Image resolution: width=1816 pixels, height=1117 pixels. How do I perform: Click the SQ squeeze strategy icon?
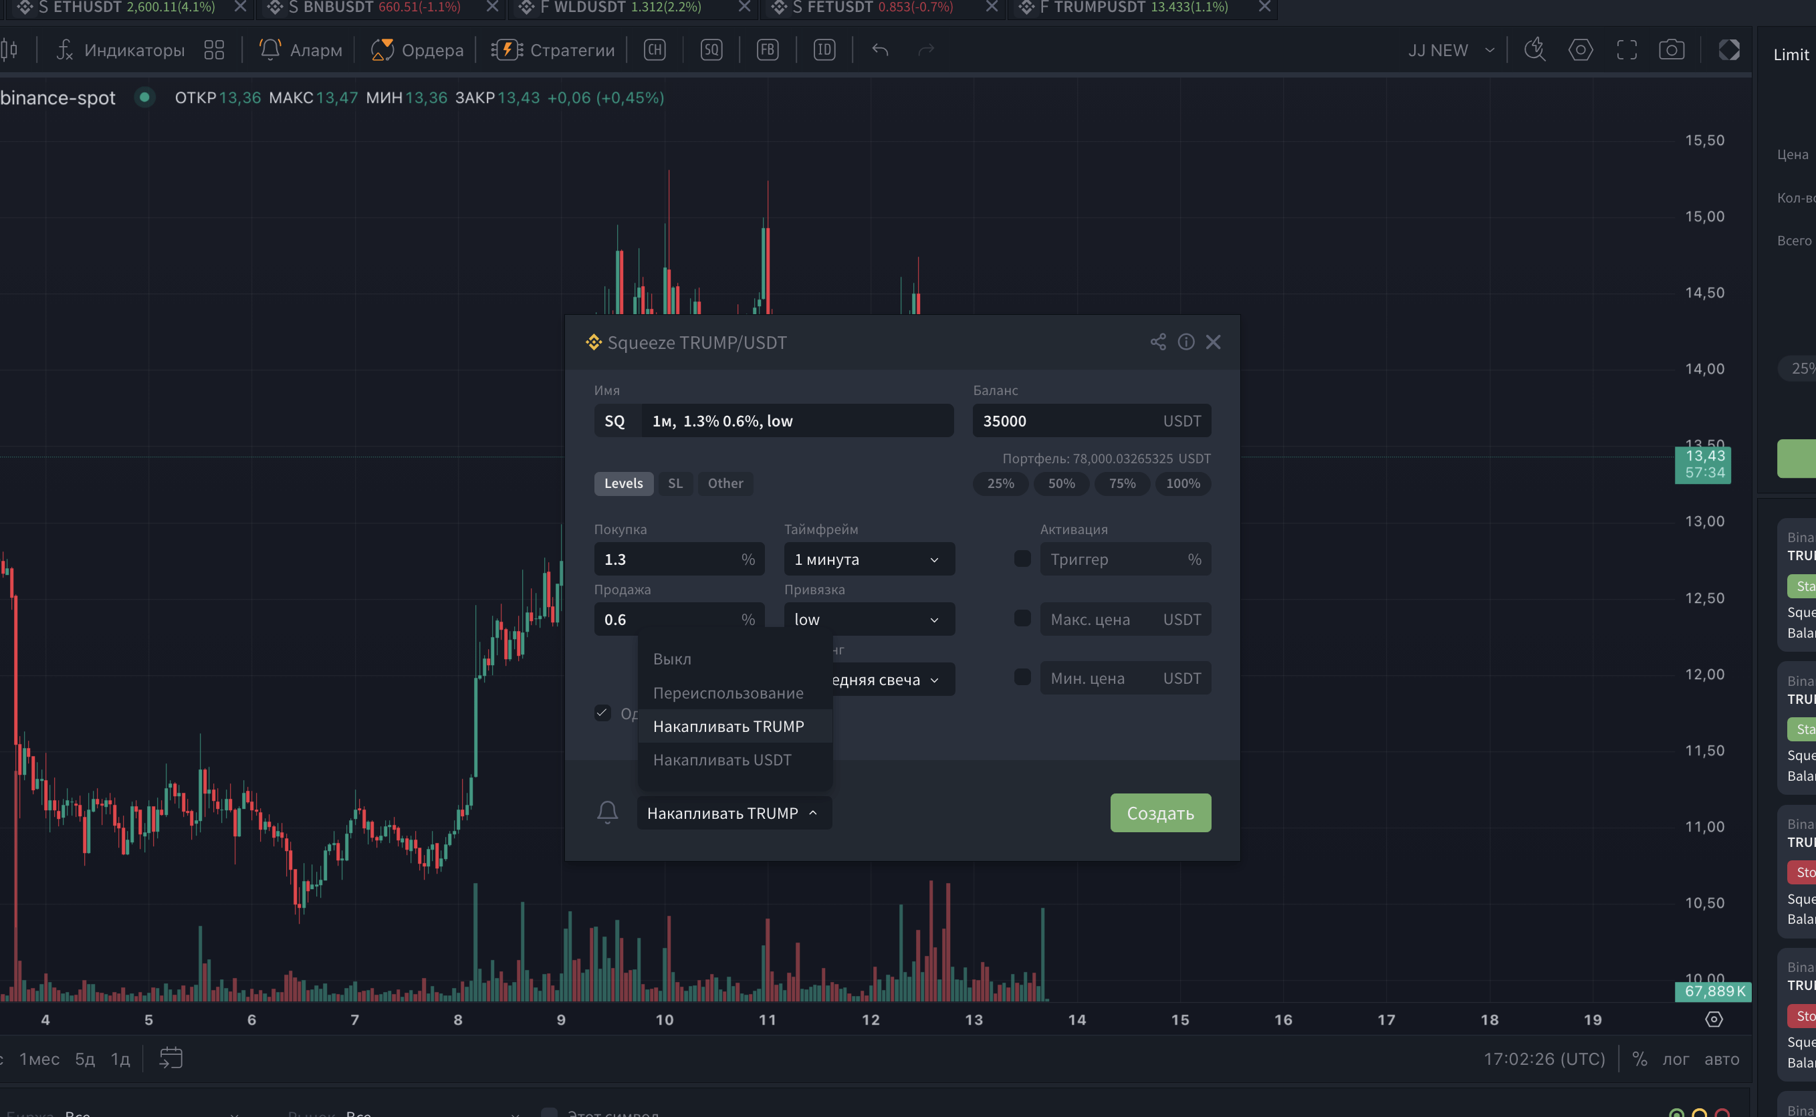click(711, 50)
